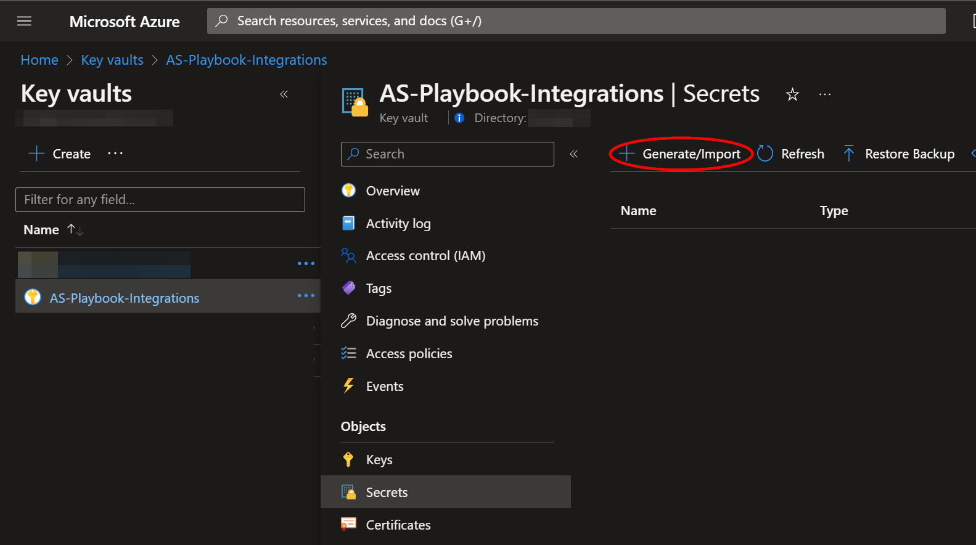Click the Certificates icon in the sidebar
The height and width of the screenshot is (545, 976).
pos(348,525)
